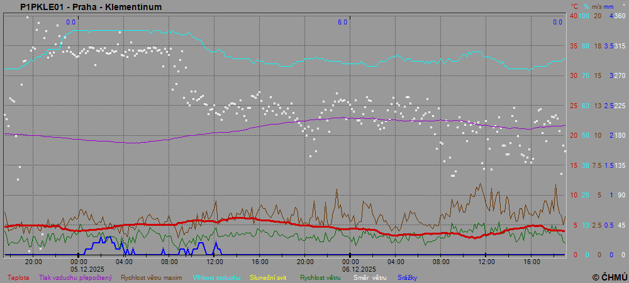629x283 pixels.
Task: Click the 05.12.2025 date label
Action: tap(78, 267)
